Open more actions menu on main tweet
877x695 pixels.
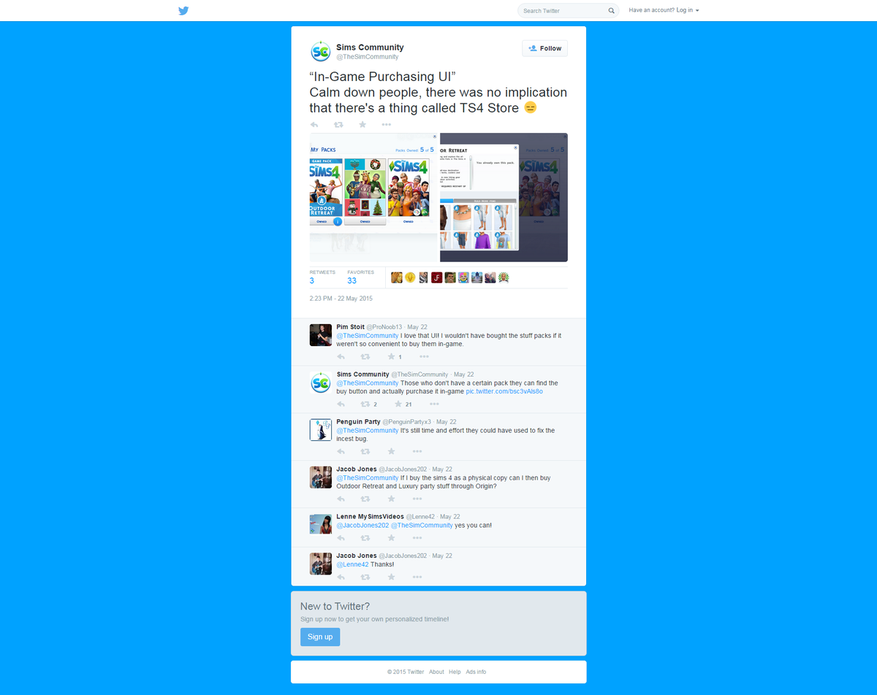coord(386,124)
